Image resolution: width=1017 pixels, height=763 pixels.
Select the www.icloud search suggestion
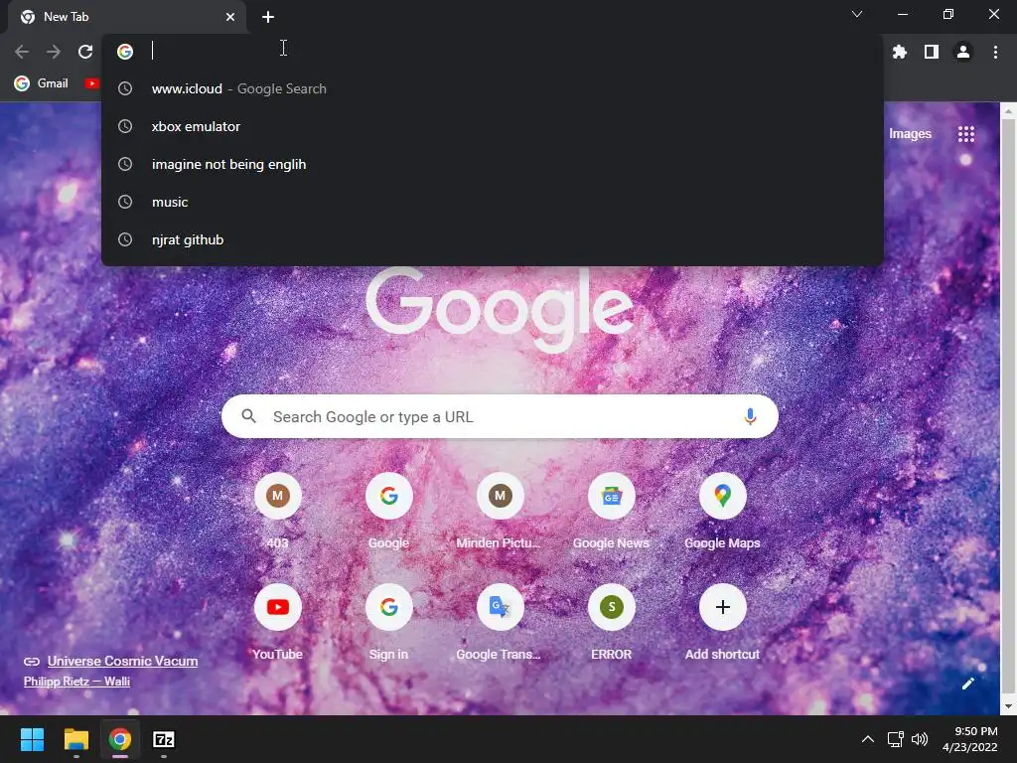493,88
